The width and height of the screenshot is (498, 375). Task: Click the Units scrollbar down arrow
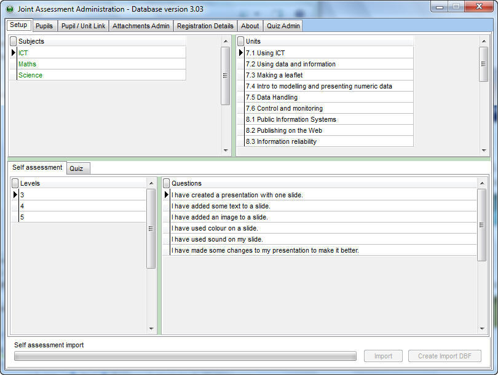click(483, 150)
